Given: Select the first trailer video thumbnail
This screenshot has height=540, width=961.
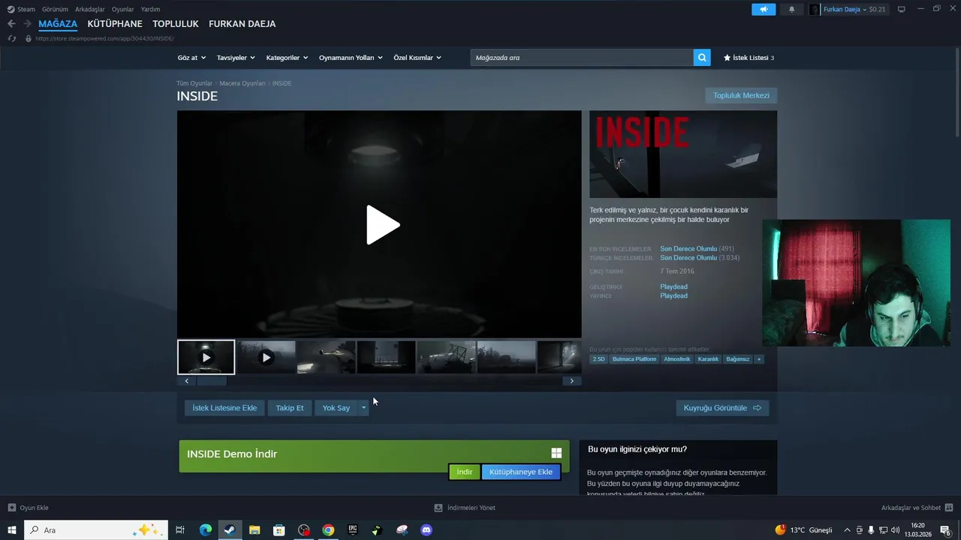Looking at the screenshot, I should click(206, 357).
